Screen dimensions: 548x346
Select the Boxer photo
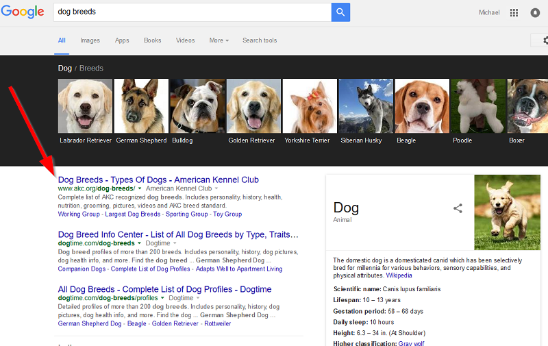527,106
